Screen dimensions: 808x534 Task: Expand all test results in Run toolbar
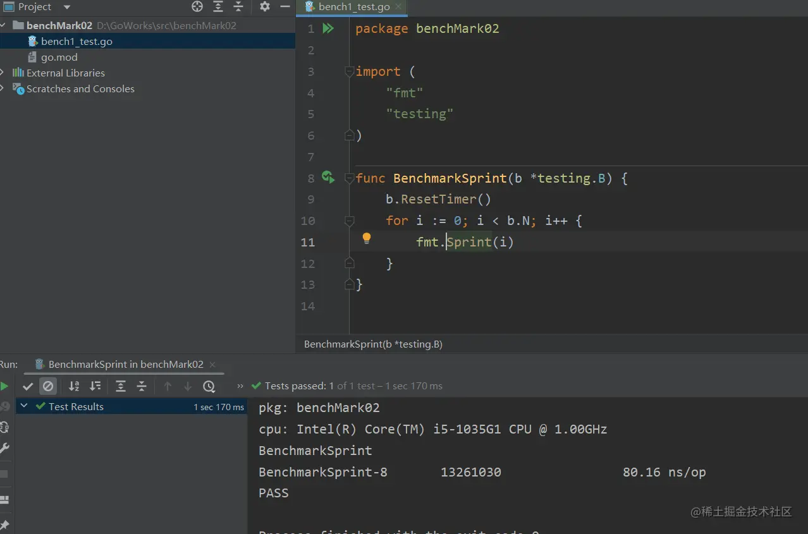pos(121,386)
